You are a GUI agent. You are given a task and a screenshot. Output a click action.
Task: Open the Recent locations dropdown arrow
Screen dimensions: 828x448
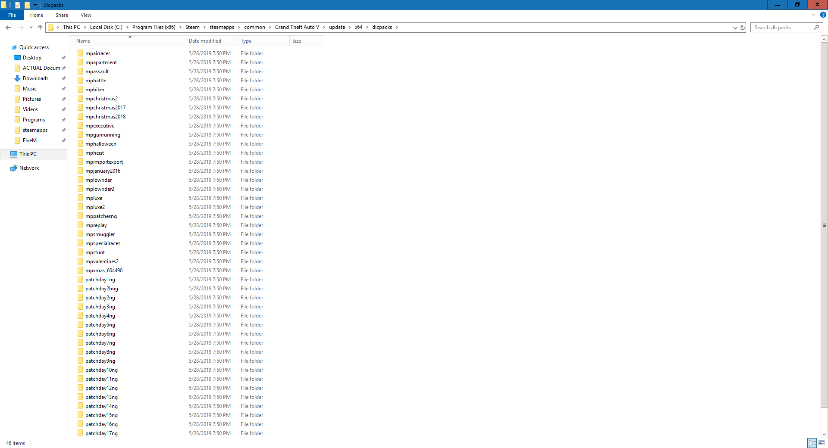pyautogui.click(x=31, y=28)
